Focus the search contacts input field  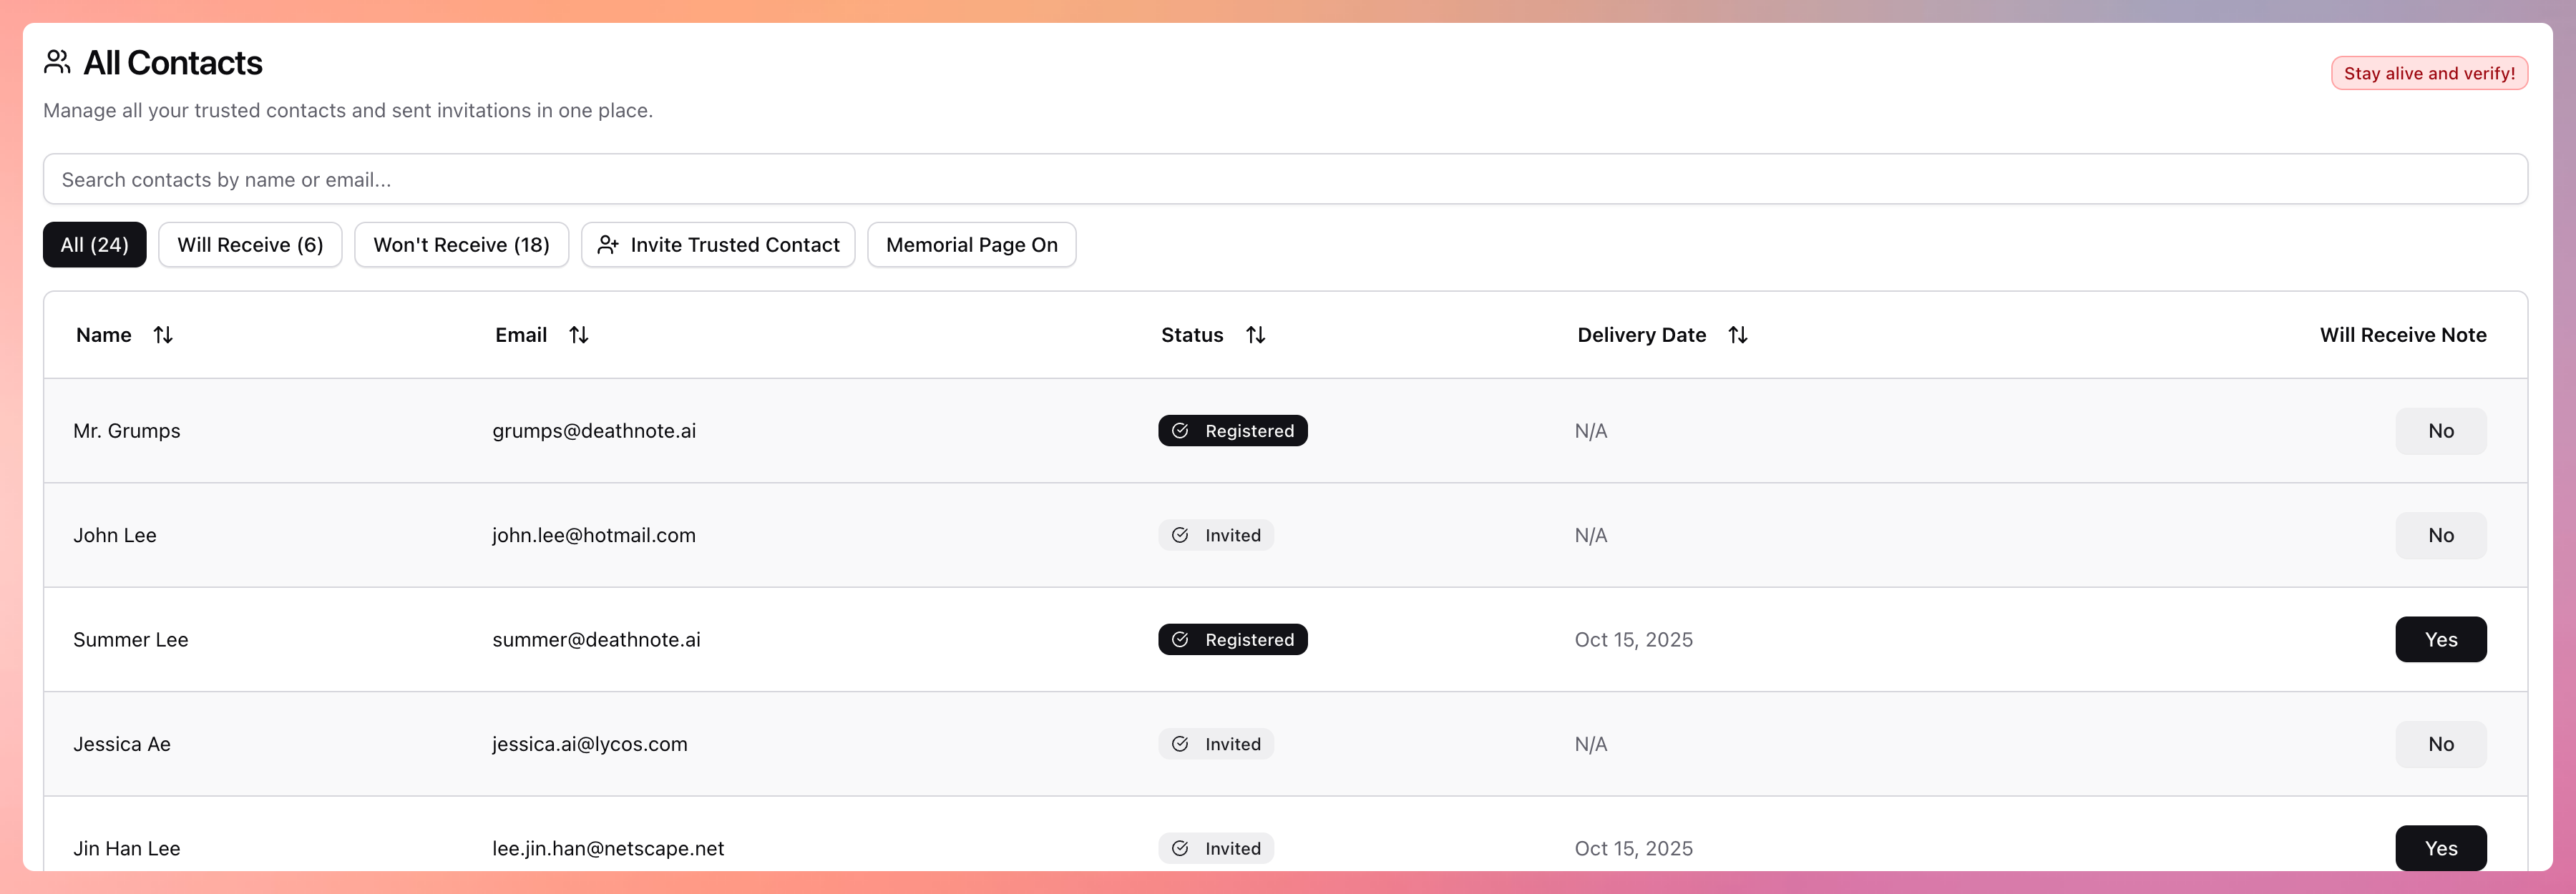(x=1284, y=180)
